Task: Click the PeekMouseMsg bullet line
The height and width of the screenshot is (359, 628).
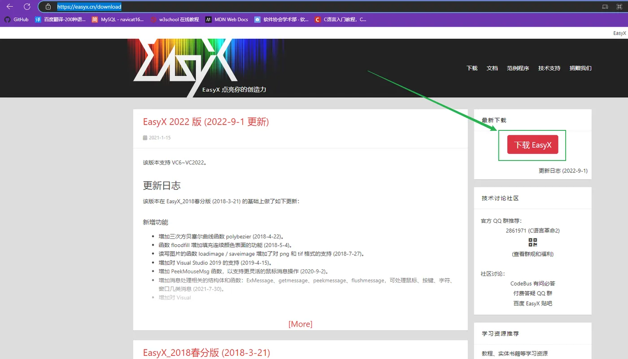Action: [x=244, y=272]
